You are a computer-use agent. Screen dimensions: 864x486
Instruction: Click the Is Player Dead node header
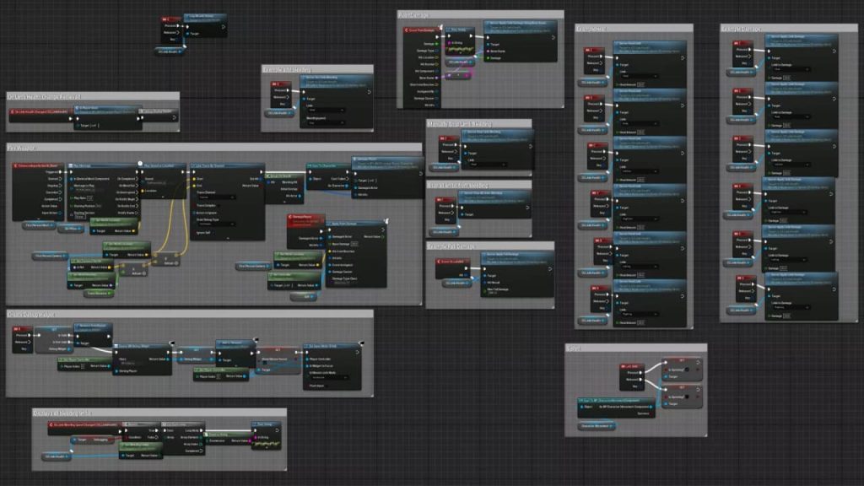pyautogui.click(x=107, y=109)
